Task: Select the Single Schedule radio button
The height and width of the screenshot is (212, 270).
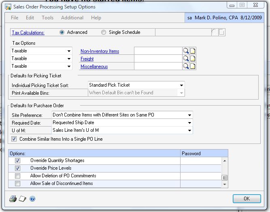Action: pos(104,32)
